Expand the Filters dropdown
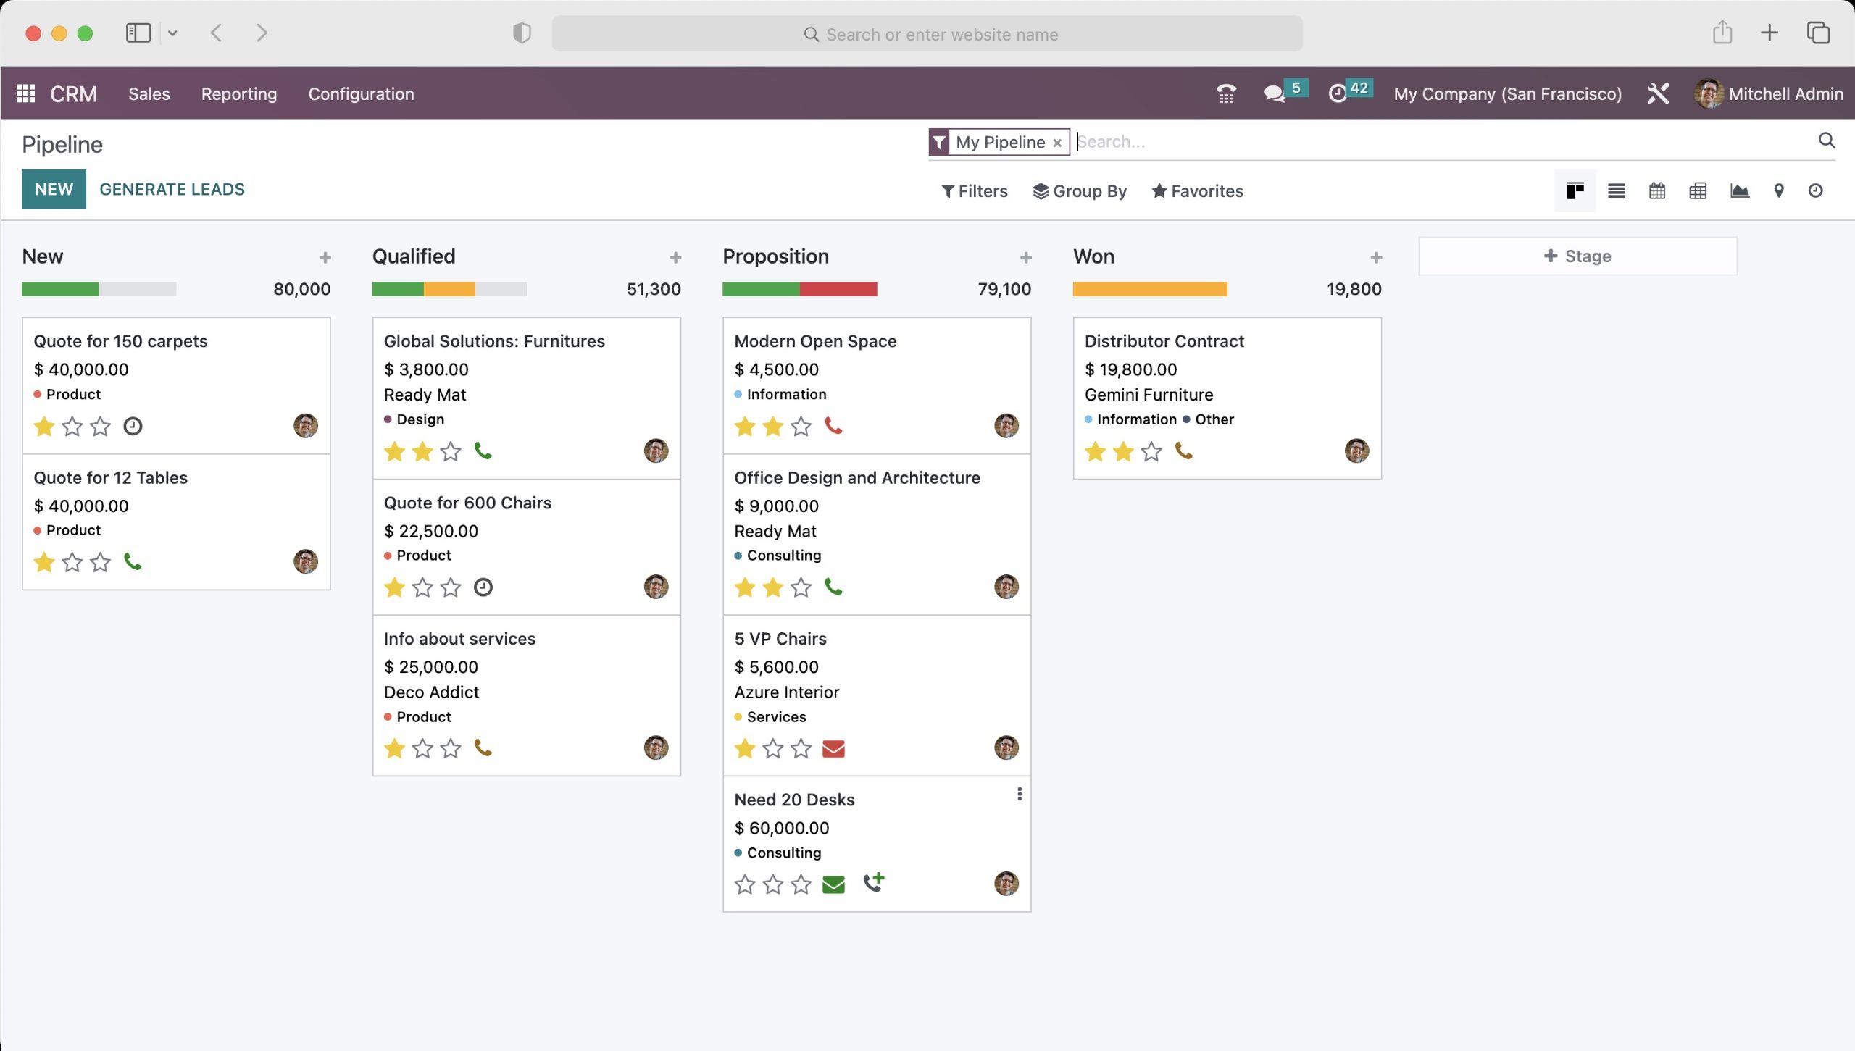1855x1051 pixels. (x=975, y=191)
